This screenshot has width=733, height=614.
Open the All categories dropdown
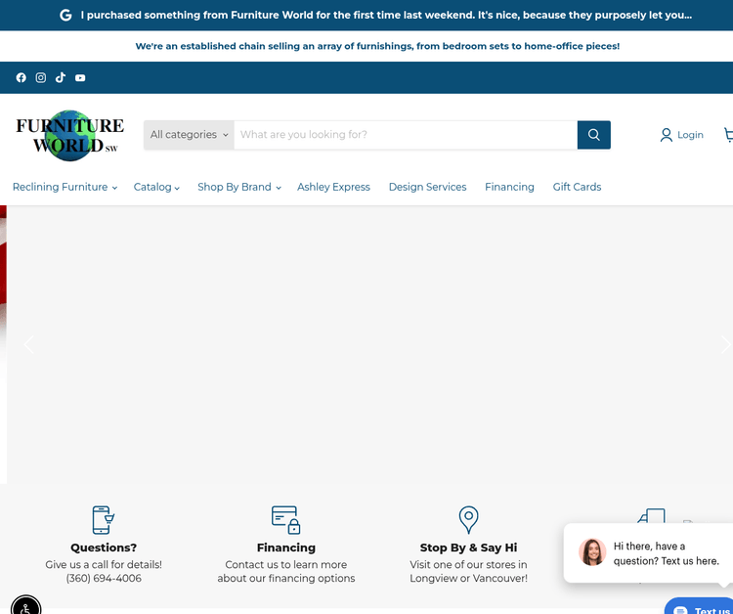point(189,135)
